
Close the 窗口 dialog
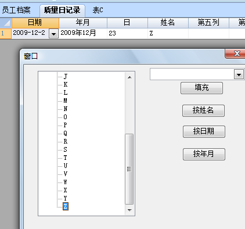tap(236, 53)
